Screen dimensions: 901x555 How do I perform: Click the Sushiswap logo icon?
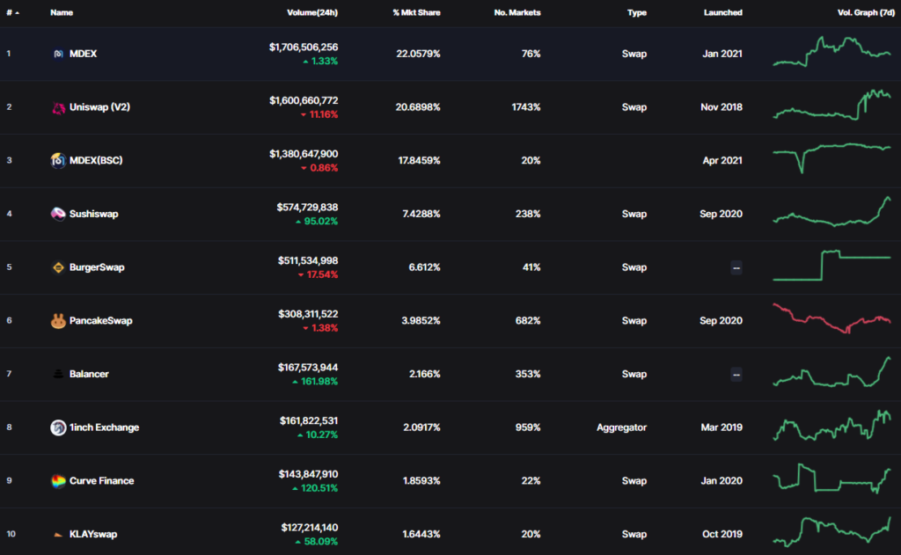(58, 214)
